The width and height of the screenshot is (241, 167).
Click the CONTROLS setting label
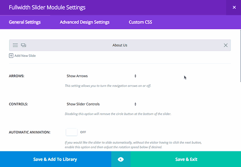tap(18, 104)
